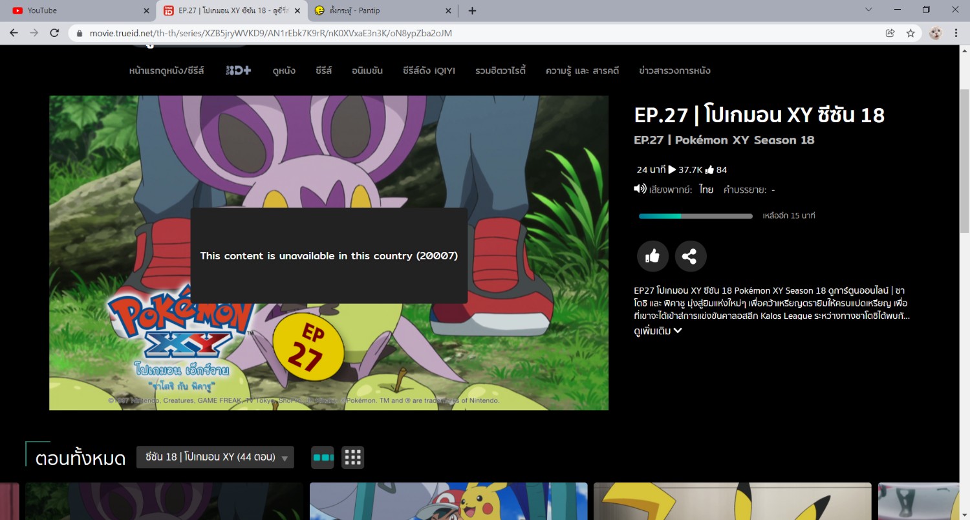Click the browser forward arrow
This screenshot has height=520, width=970.
click(x=34, y=33)
